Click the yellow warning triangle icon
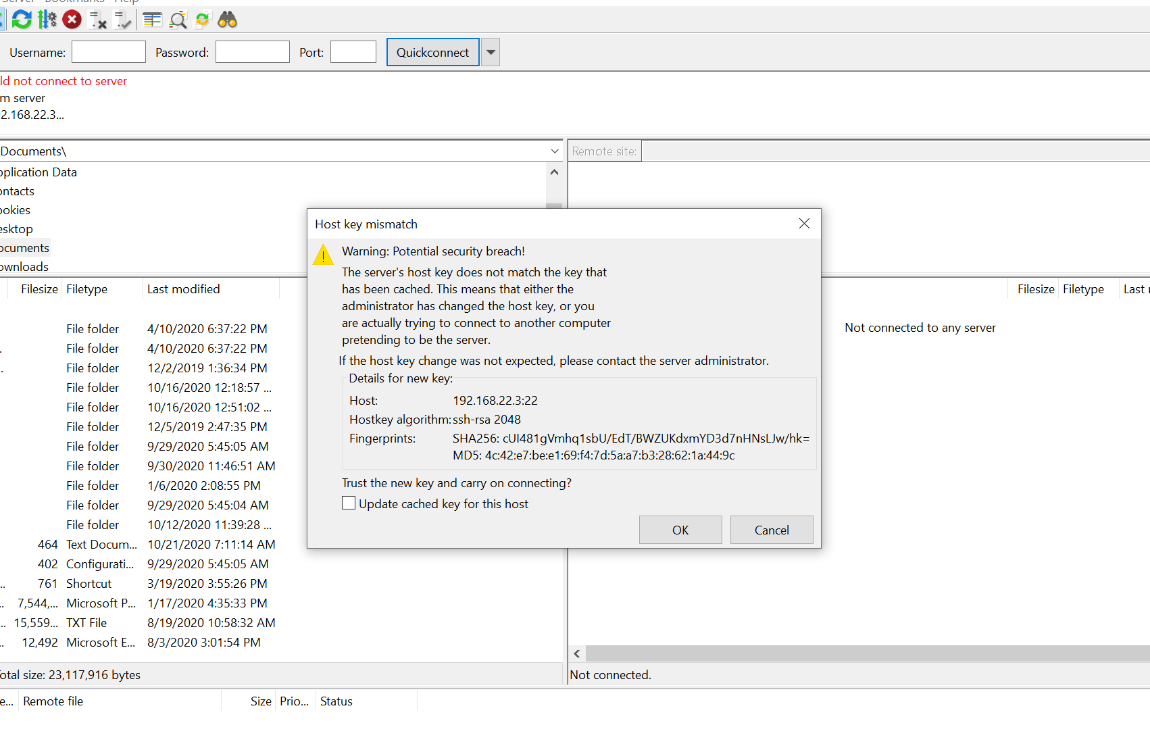This screenshot has width=1150, height=748. (x=323, y=255)
